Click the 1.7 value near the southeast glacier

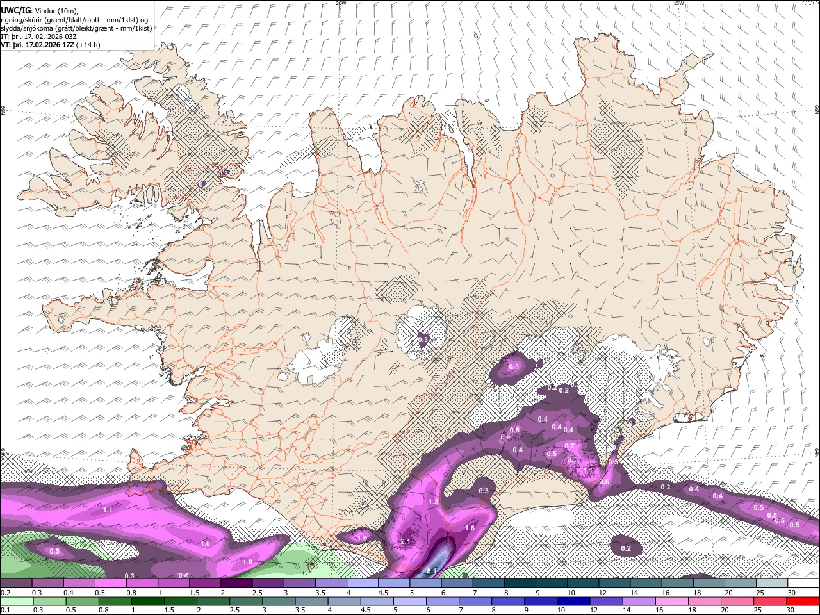[x=589, y=470]
